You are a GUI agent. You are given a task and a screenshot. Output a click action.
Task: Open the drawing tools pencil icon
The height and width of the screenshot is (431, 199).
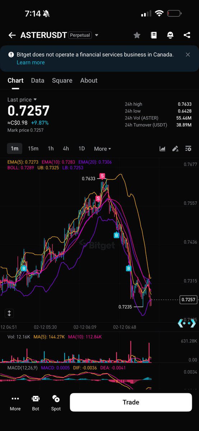(175, 149)
